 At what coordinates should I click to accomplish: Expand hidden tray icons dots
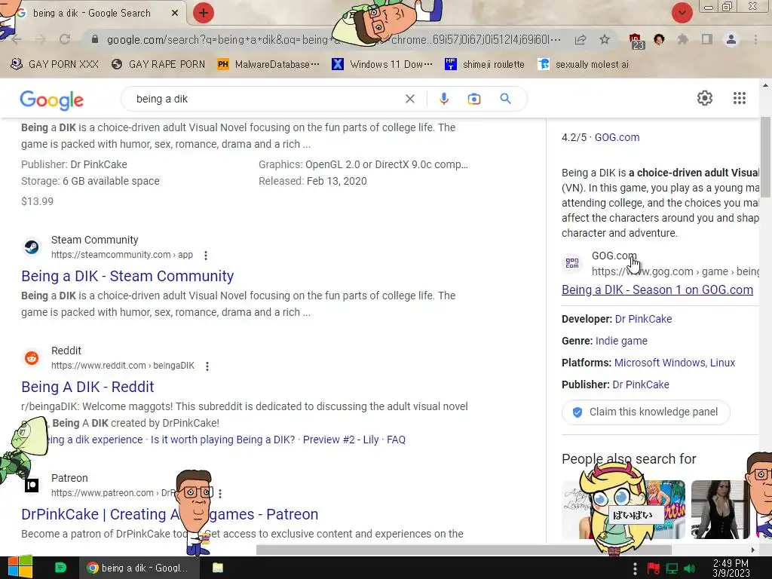(x=635, y=568)
